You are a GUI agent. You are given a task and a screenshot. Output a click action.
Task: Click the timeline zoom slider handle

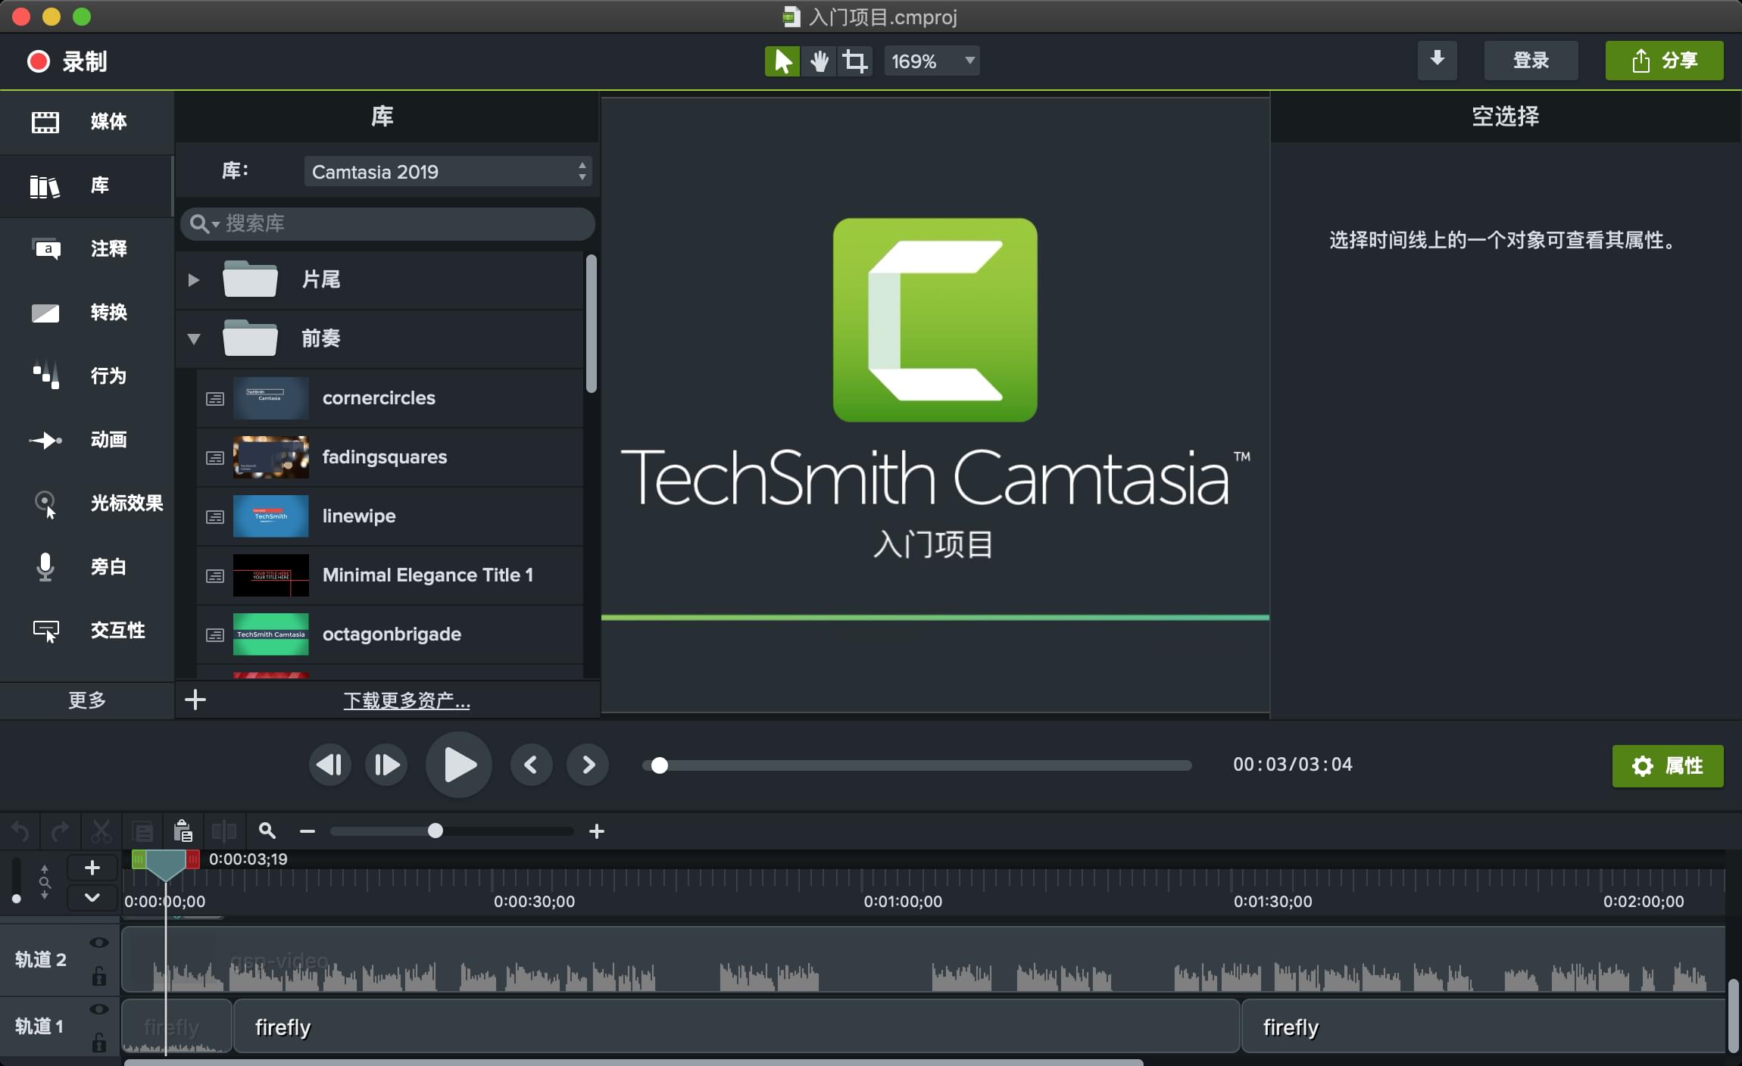[435, 831]
